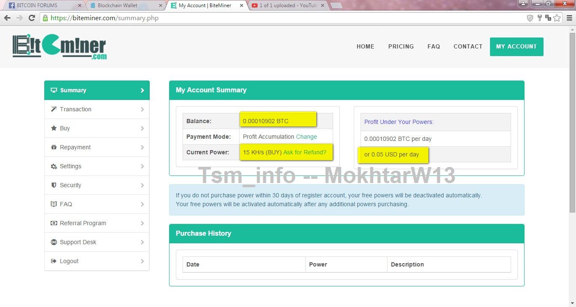This screenshot has height=307, width=576.
Task: Click 0.00010902 BTC per day text
Action: coord(398,139)
